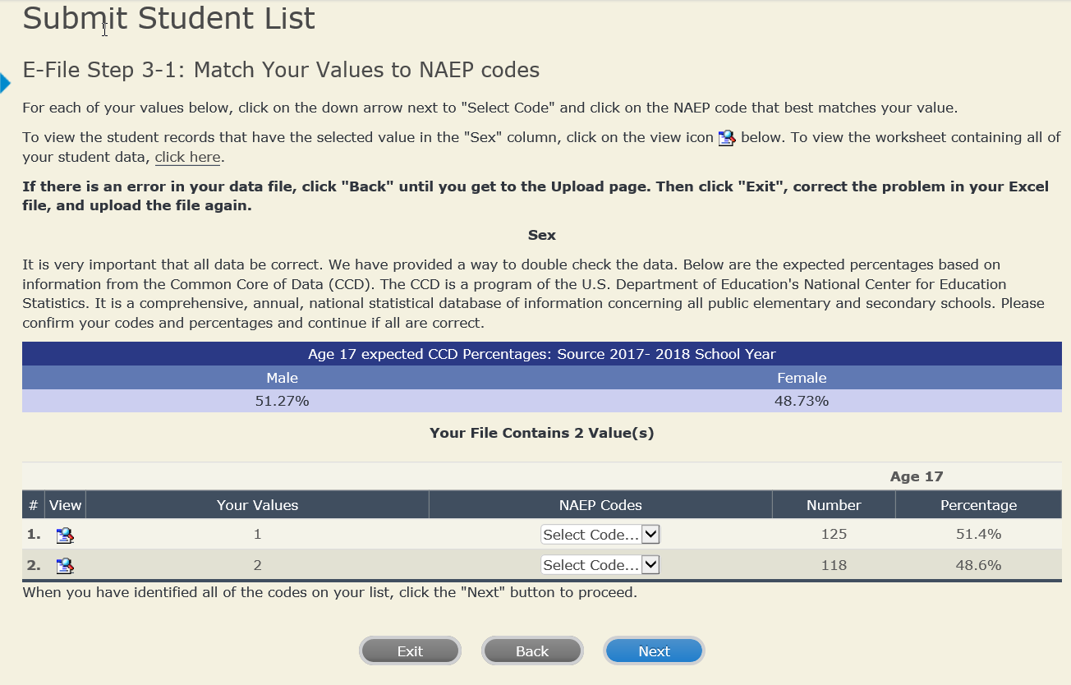Viewport: 1071px width, 685px height.
Task: Click the "NAEP Codes" column header
Action: 600,505
